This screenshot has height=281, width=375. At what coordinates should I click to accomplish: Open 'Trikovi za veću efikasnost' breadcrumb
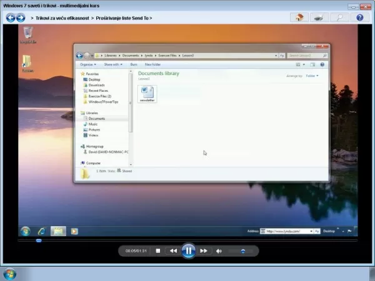[x=62, y=18]
